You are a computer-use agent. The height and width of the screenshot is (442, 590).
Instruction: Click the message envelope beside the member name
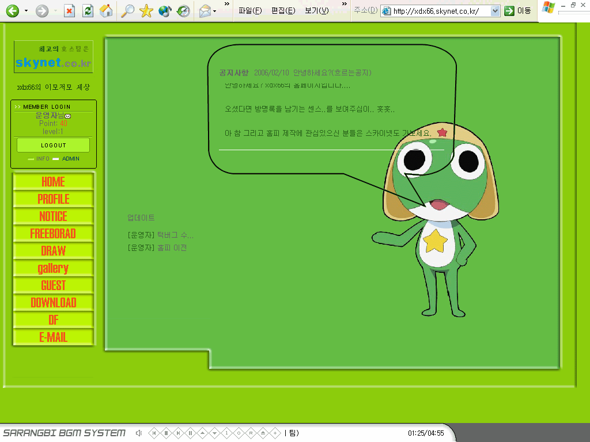pyautogui.click(x=68, y=116)
